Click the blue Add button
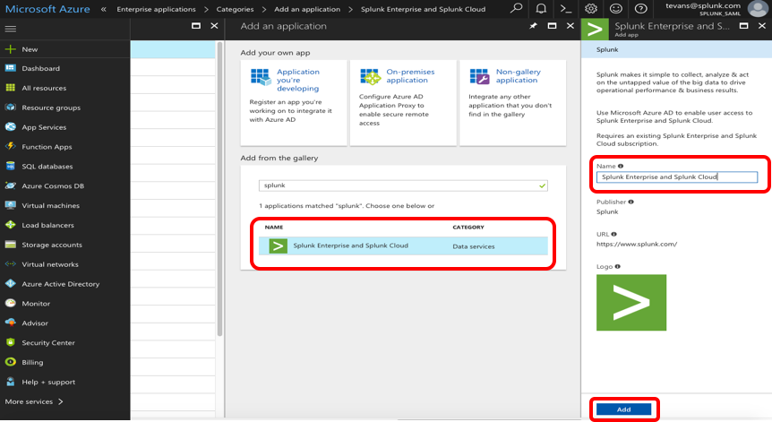The image size is (772, 422). [x=624, y=409]
